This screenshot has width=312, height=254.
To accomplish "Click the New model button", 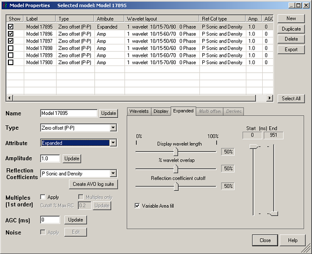I will pos(291,18).
